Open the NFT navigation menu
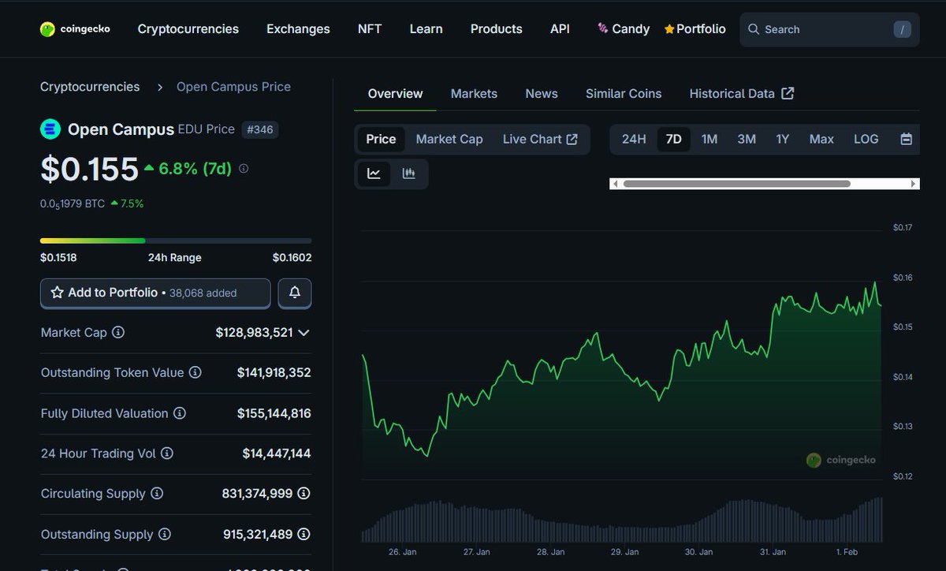 370,29
